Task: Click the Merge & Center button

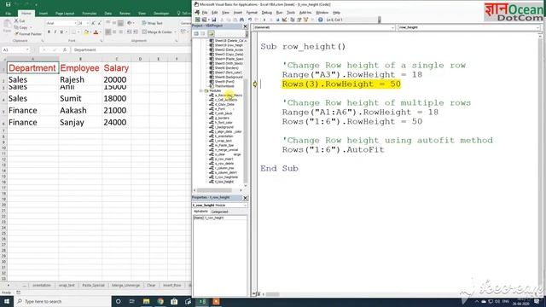Action: [x=159, y=32]
